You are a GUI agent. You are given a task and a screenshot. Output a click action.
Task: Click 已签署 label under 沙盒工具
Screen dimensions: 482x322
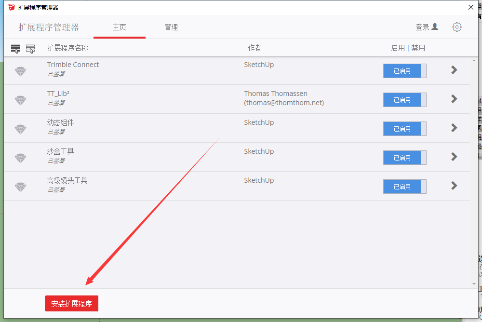click(x=56, y=161)
